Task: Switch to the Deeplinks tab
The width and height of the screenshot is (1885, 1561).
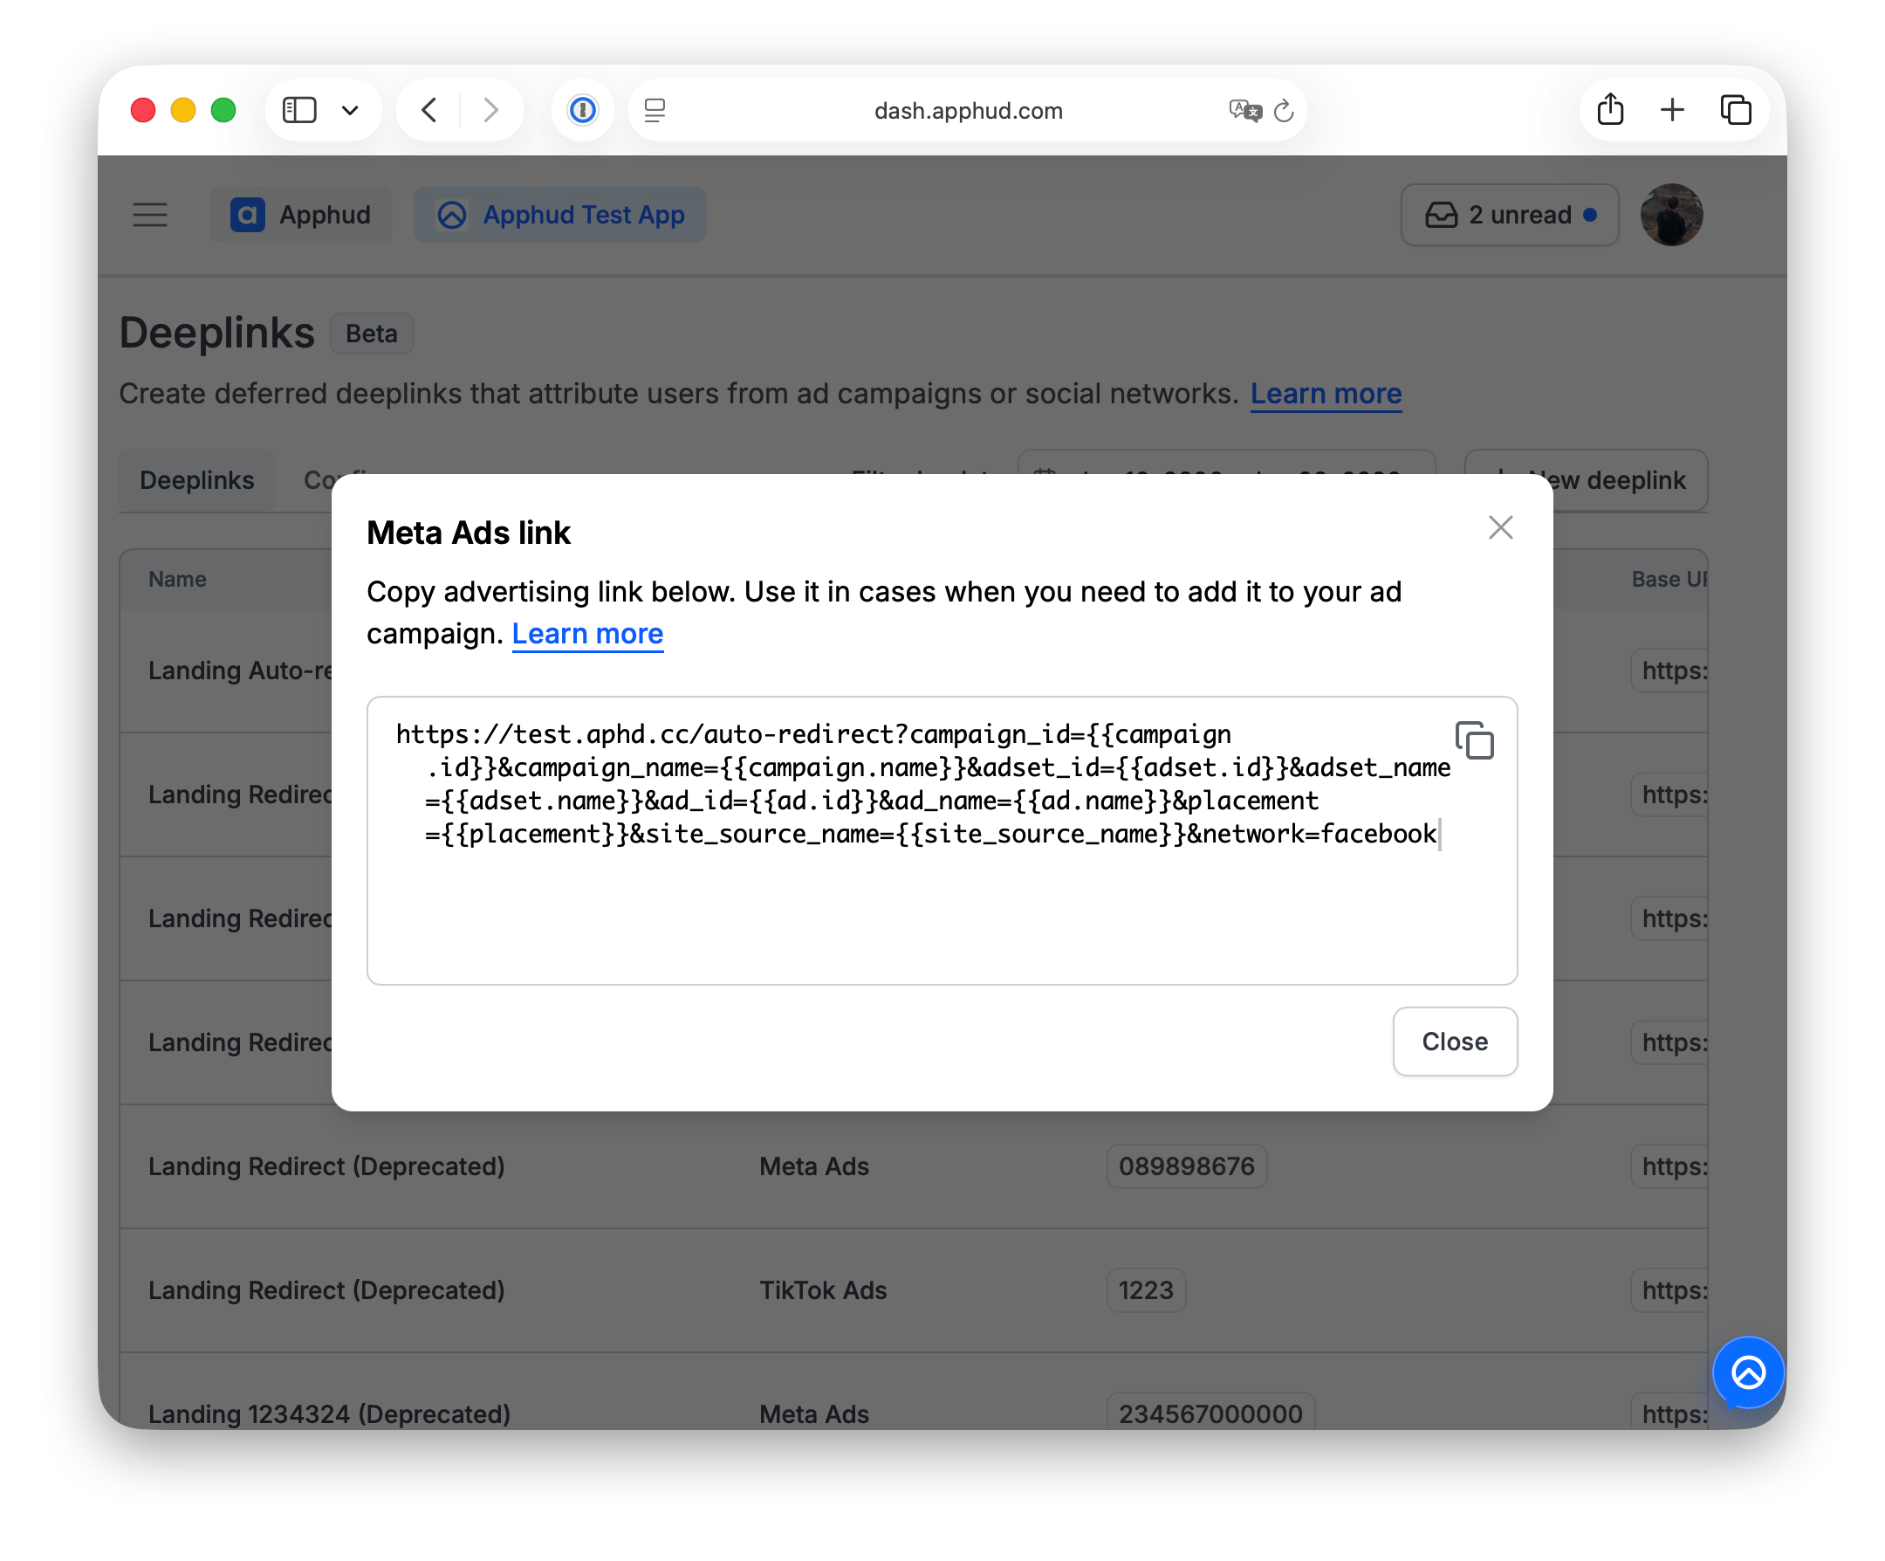Action: coord(196,480)
